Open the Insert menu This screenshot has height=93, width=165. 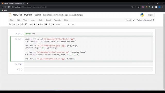(x=33, y=20)
